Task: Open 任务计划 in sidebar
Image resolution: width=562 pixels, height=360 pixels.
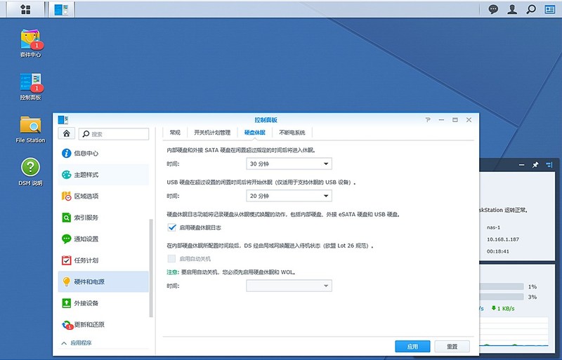Action: tap(103, 260)
